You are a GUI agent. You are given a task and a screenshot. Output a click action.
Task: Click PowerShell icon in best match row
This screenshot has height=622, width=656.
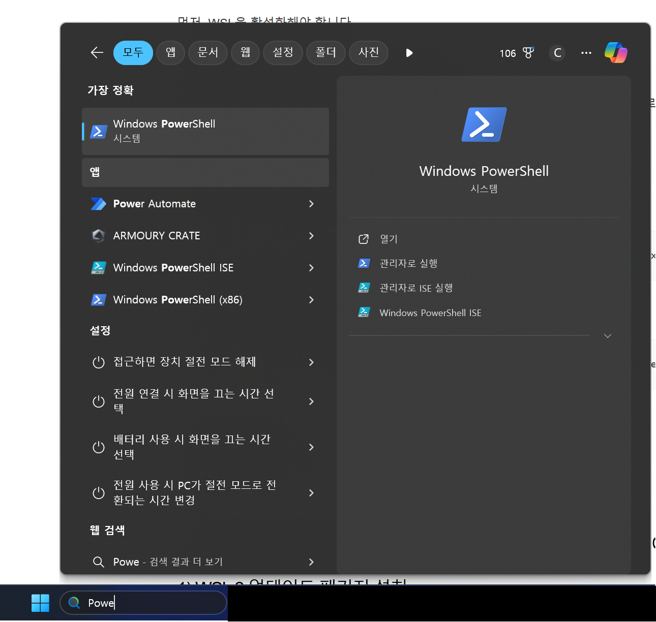(99, 132)
